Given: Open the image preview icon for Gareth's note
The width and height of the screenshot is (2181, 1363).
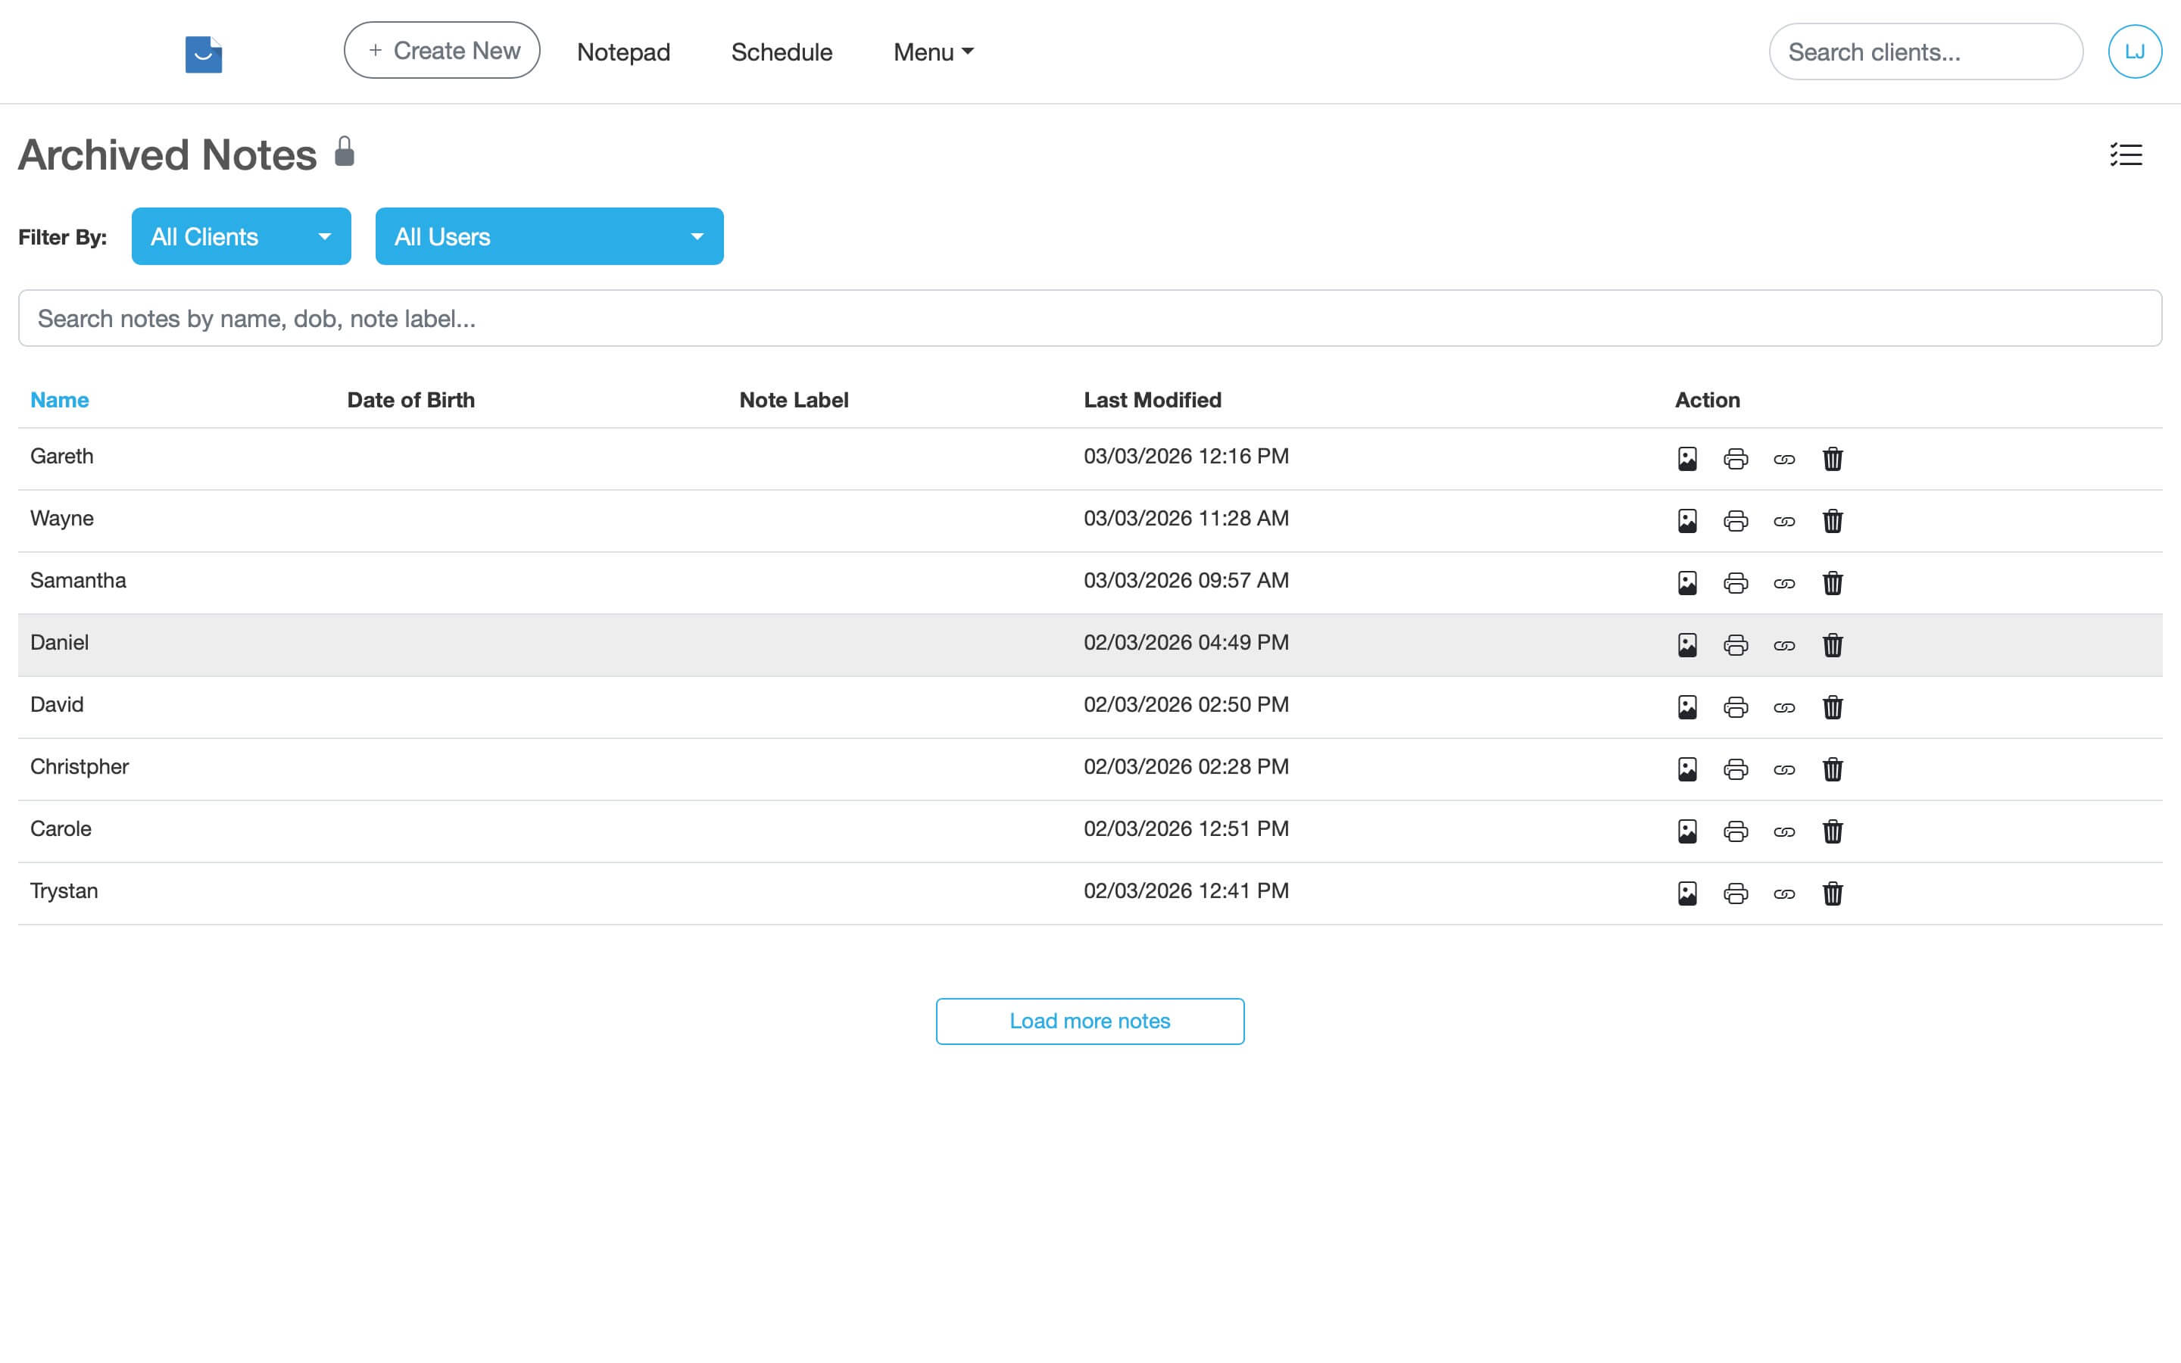Looking at the screenshot, I should [x=1687, y=458].
